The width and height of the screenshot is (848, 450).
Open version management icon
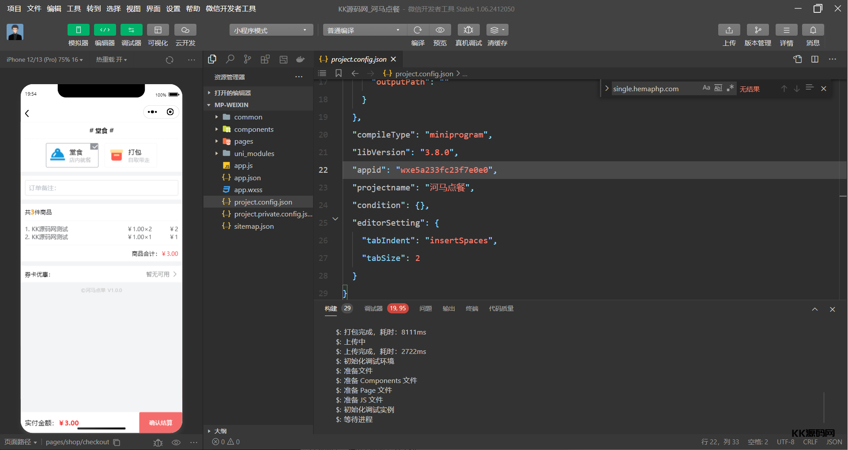(x=758, y=30)
